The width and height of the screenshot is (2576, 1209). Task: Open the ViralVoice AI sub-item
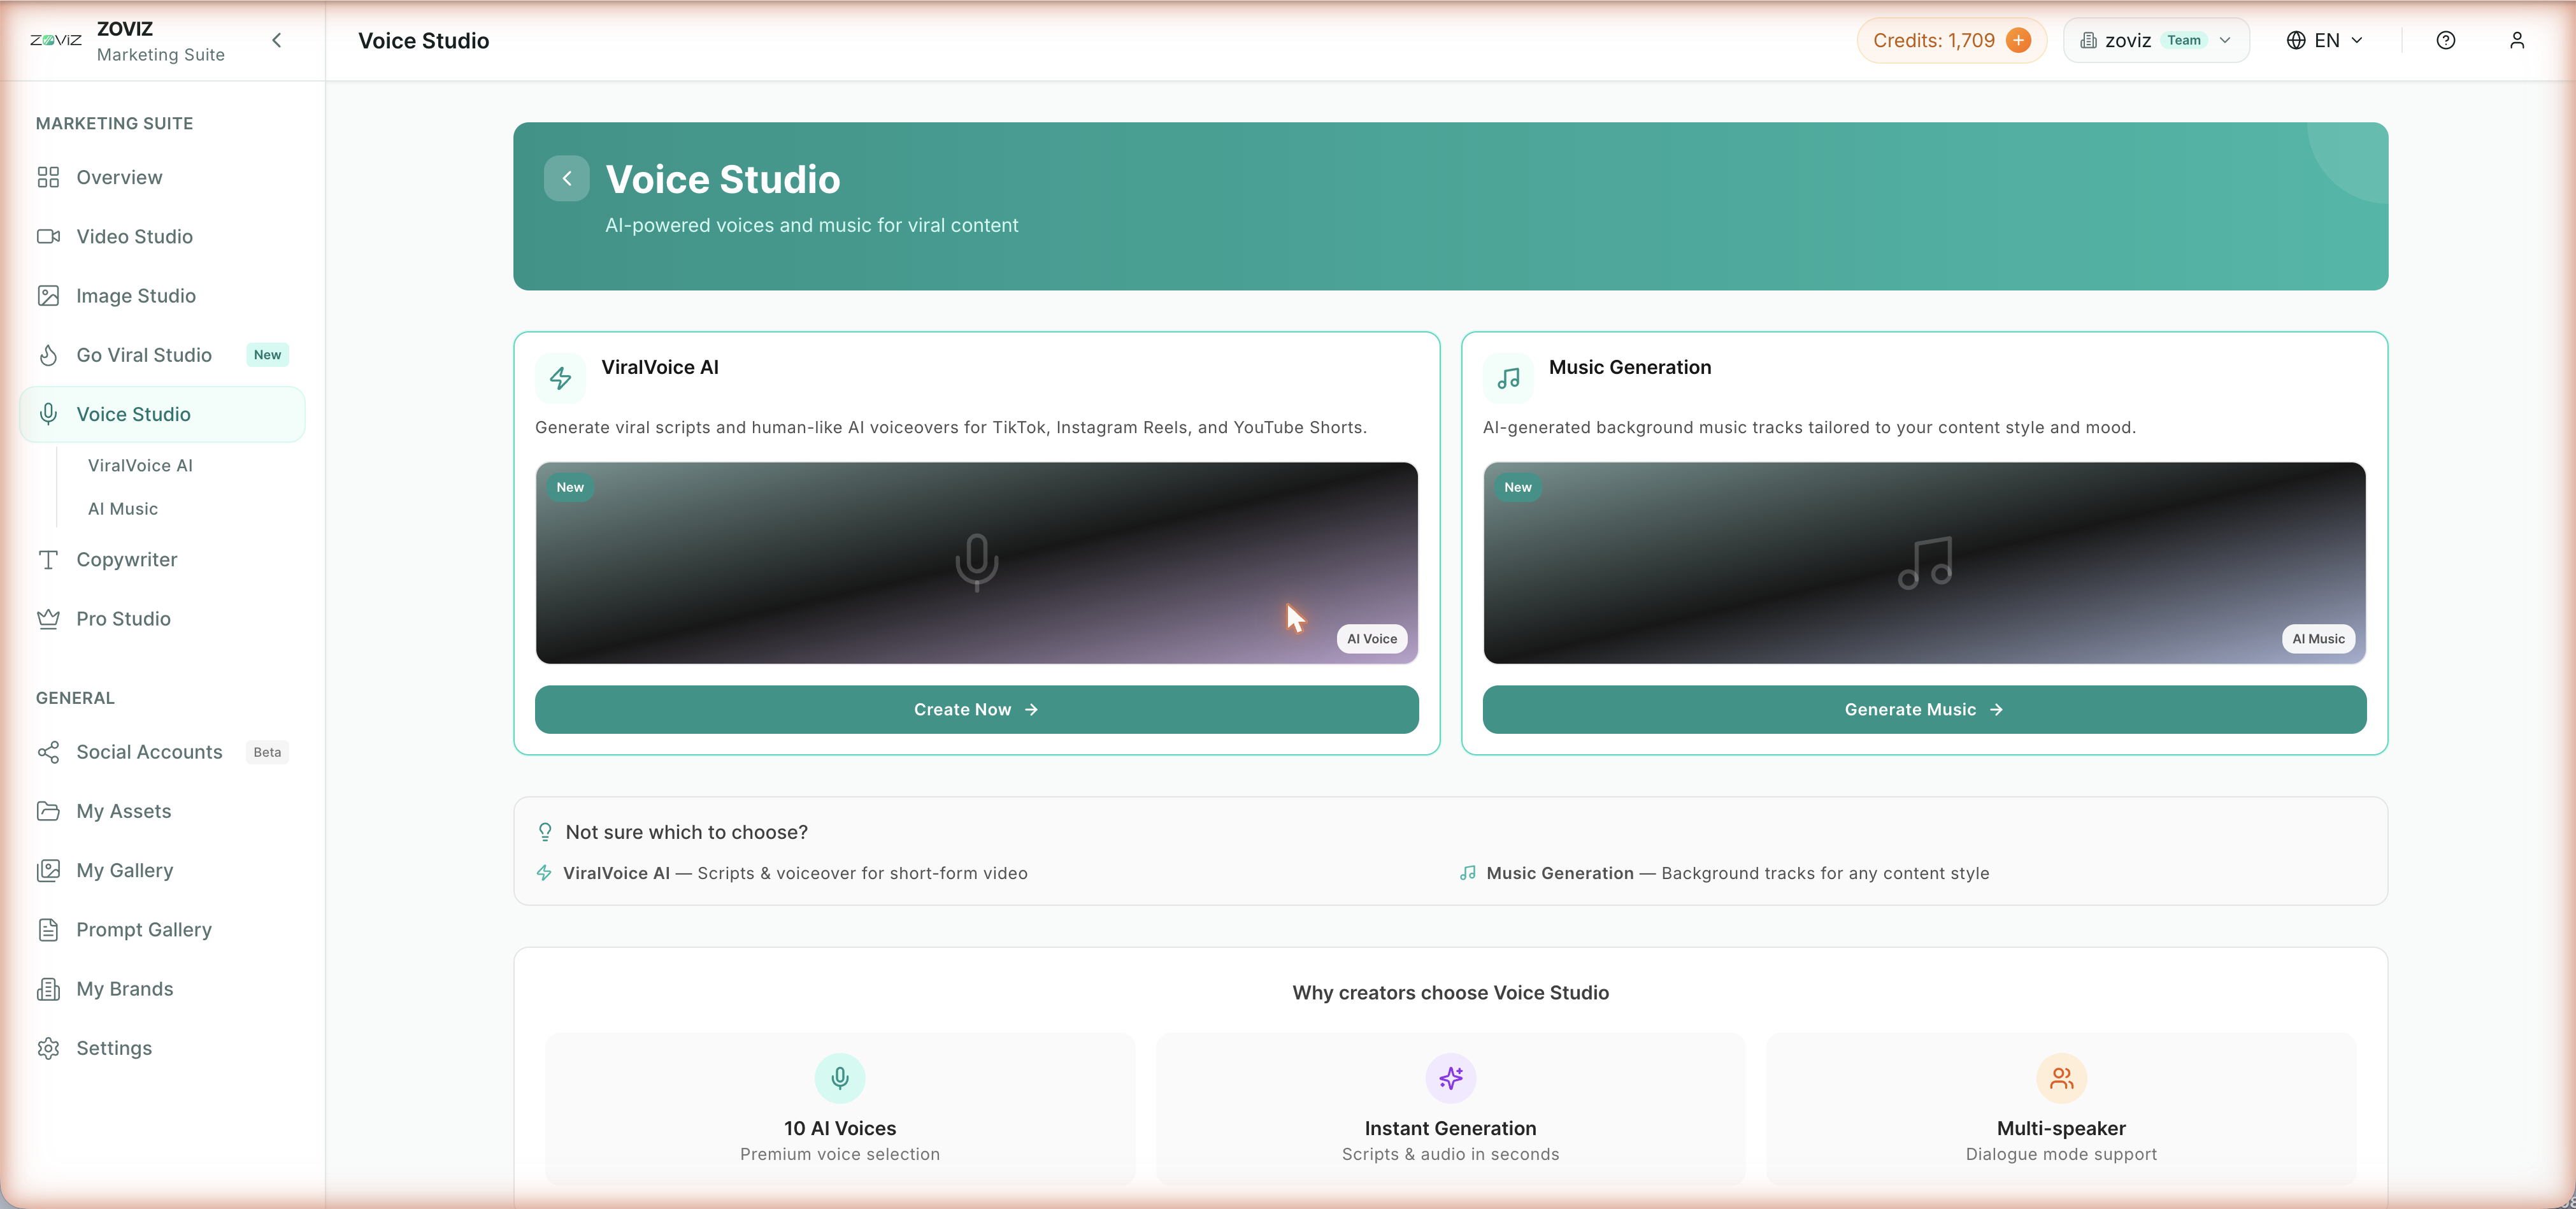click(x=140, y=465)
